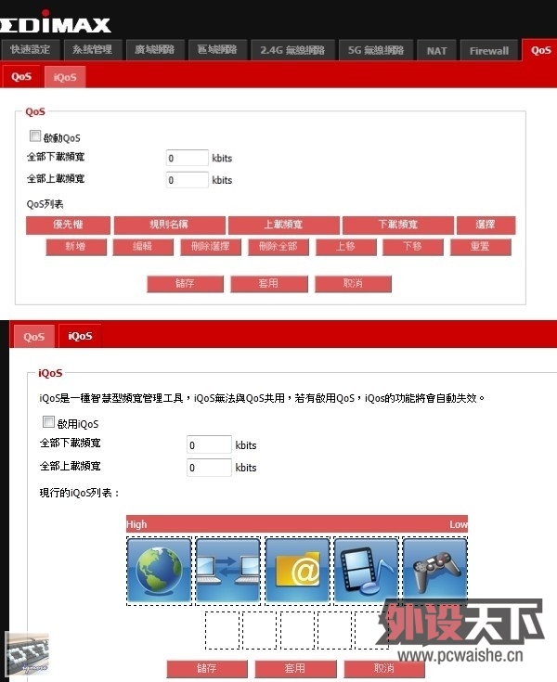This screenshot has width=557, height=682.
Task: Click the 重置 button
Action: pos(481,247)
